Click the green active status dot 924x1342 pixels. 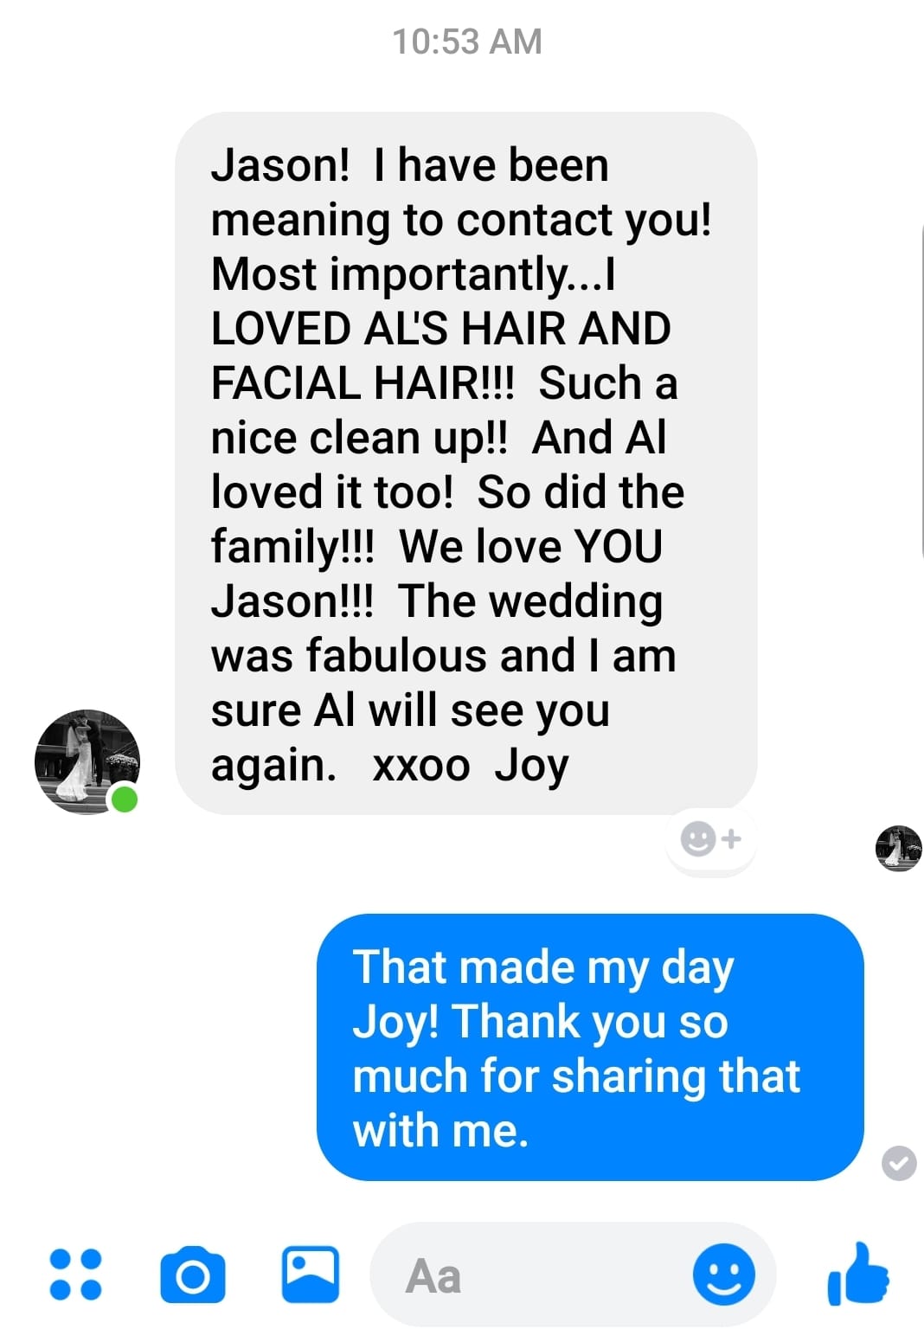(125, 799)
